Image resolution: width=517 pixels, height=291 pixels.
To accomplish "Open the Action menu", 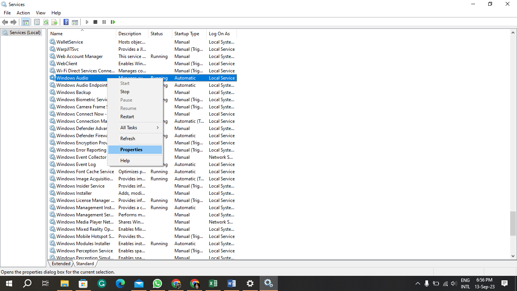I will pos(23,13).
